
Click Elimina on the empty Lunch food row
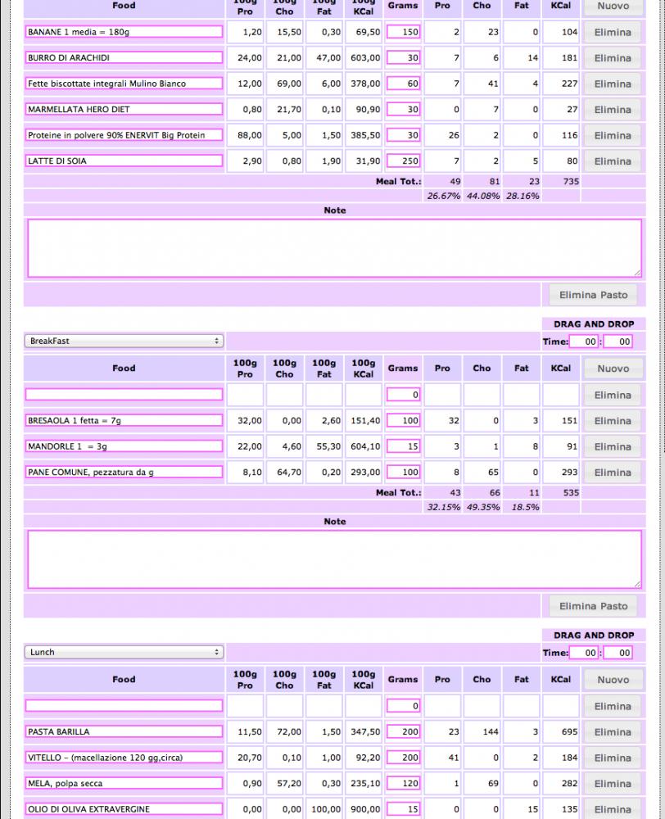coord(613,707)
